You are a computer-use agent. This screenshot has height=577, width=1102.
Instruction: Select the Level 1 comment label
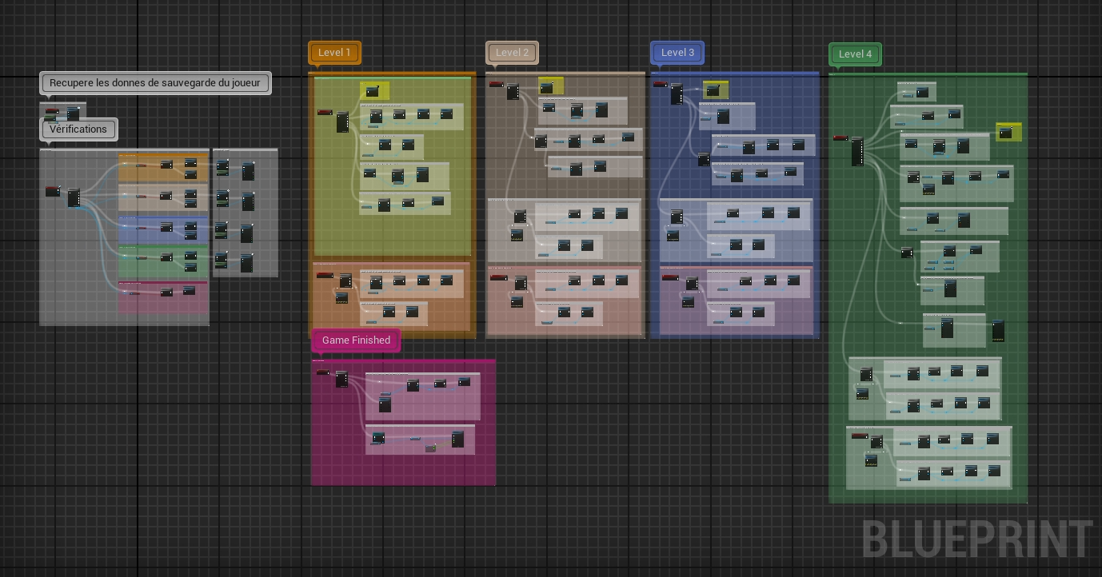click(x=334, y=53)
